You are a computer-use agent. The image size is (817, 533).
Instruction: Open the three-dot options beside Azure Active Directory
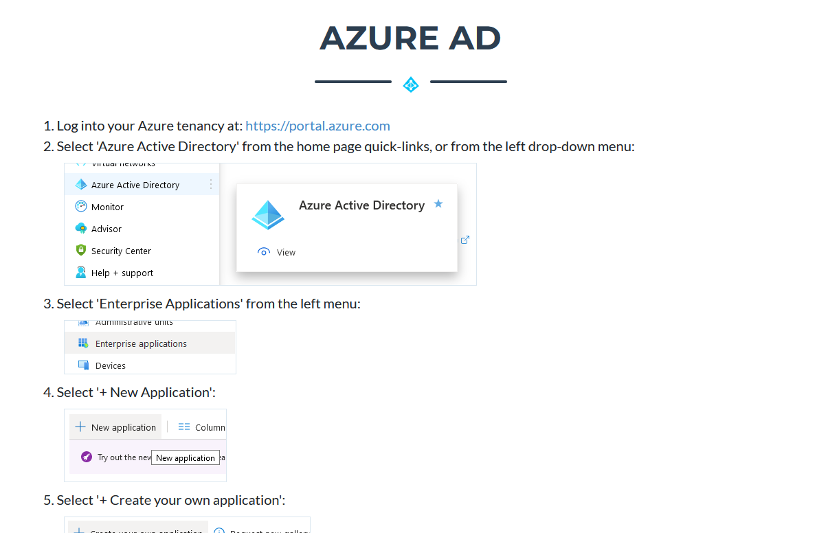(210, 185)
